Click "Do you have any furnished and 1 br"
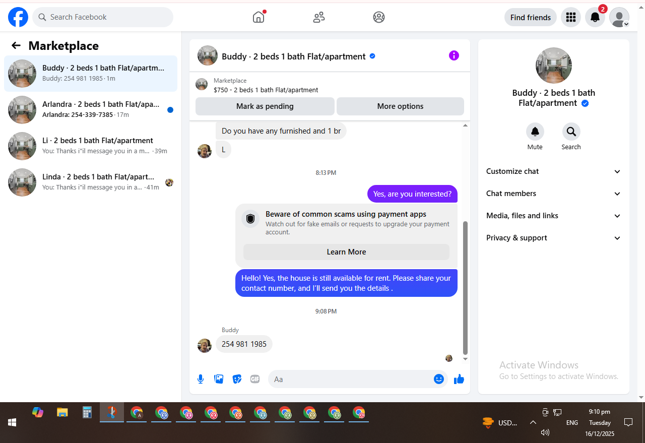Viewport: 645px width, 443px height. click(x=281, y=131)
